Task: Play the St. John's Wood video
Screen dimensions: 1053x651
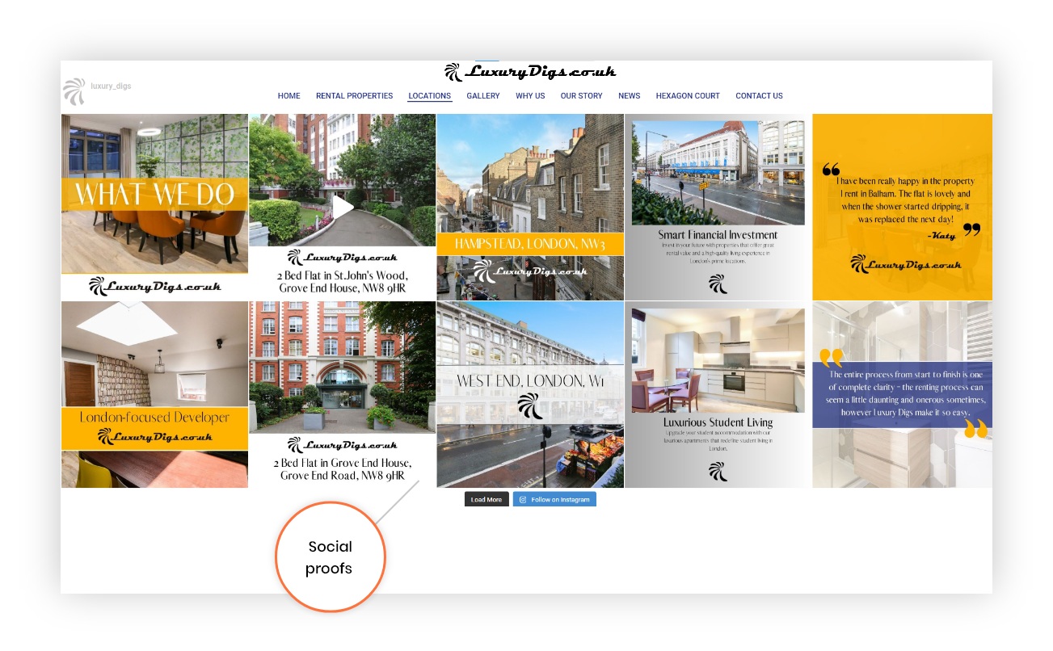Action: (x=343, y=208)
